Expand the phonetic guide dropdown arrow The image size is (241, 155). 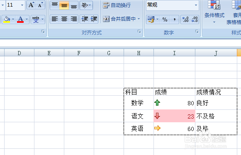coord(43,19)
